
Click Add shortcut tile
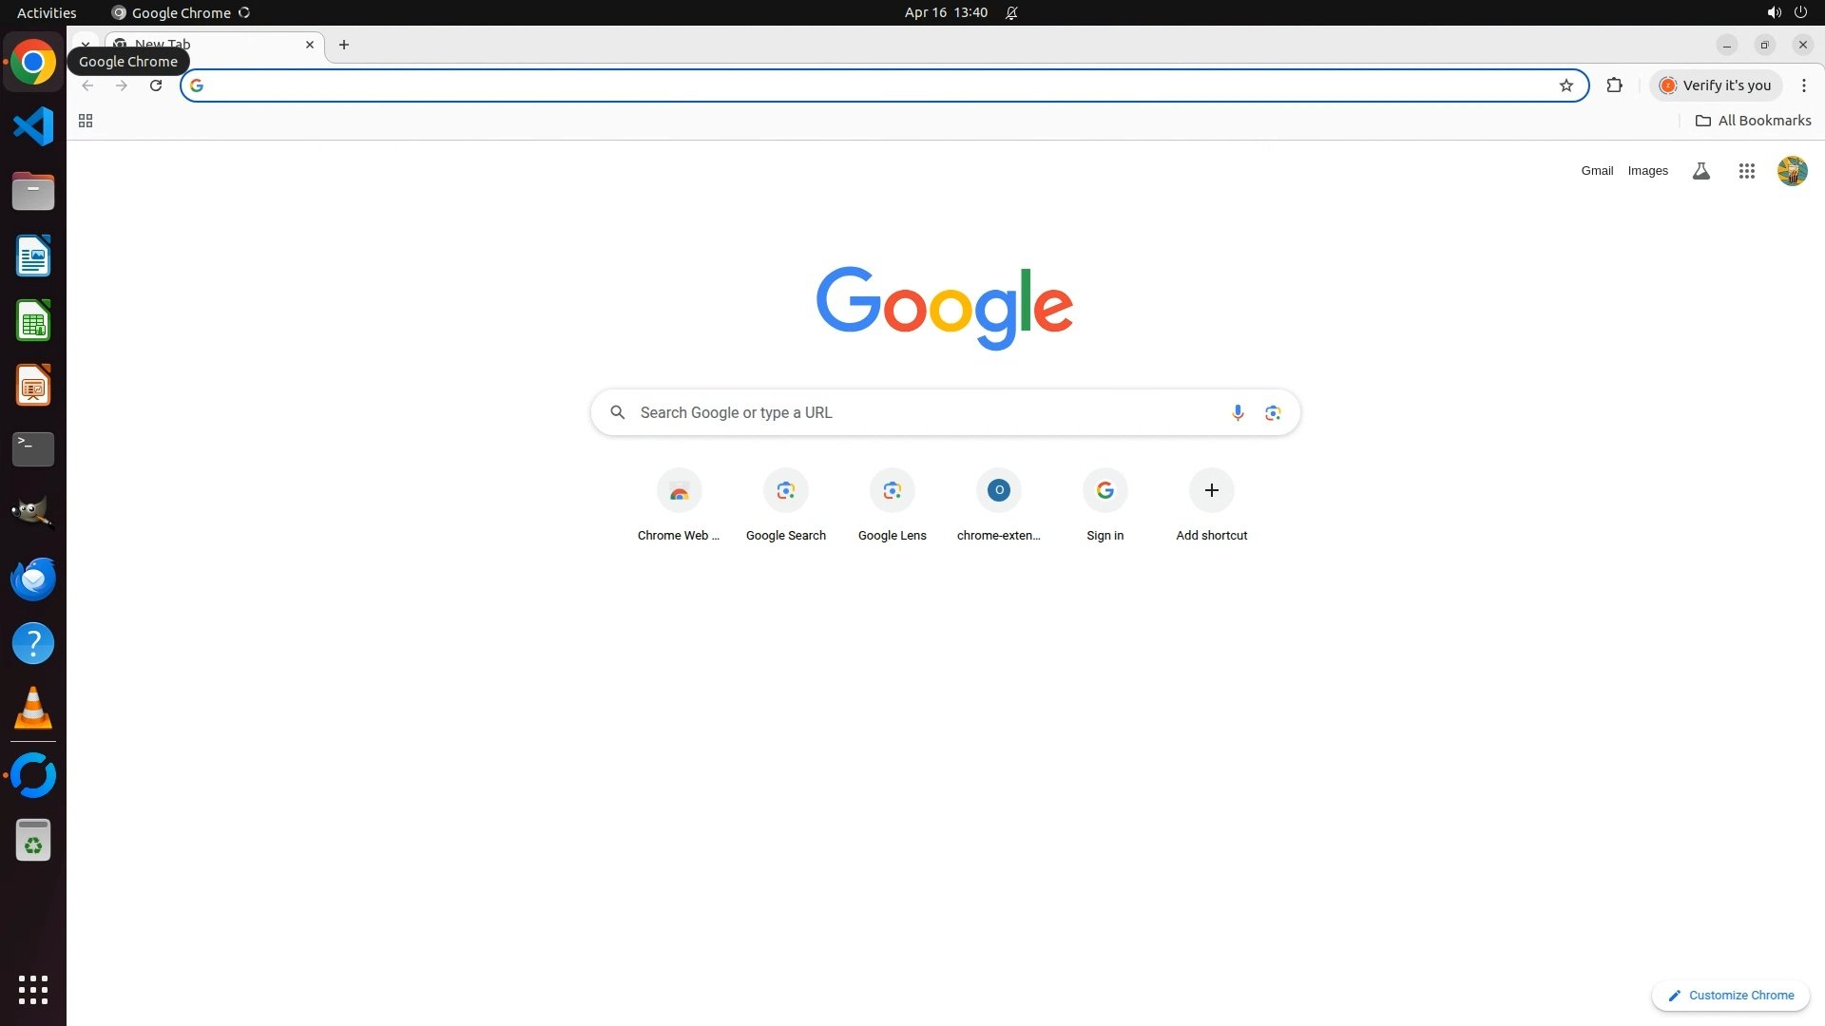1211,491
